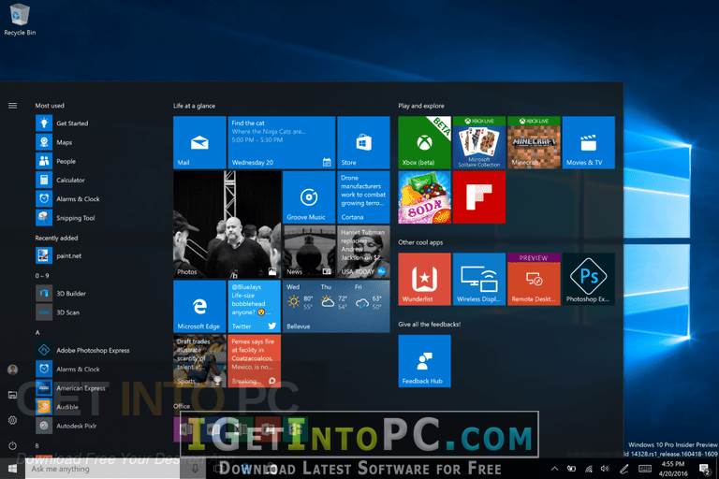Expand the hamburger menu in Start
Image resolution: width=719 pixels, height=479 pixels.
click(13, 106)
